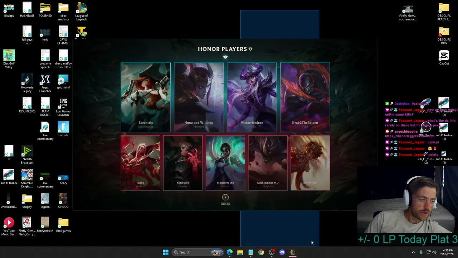
Task: Open the file named k
Action: (x=9, y=153)
